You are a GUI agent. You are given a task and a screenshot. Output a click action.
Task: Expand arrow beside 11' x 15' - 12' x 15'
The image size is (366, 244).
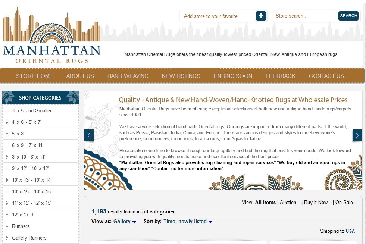point(7,203)
